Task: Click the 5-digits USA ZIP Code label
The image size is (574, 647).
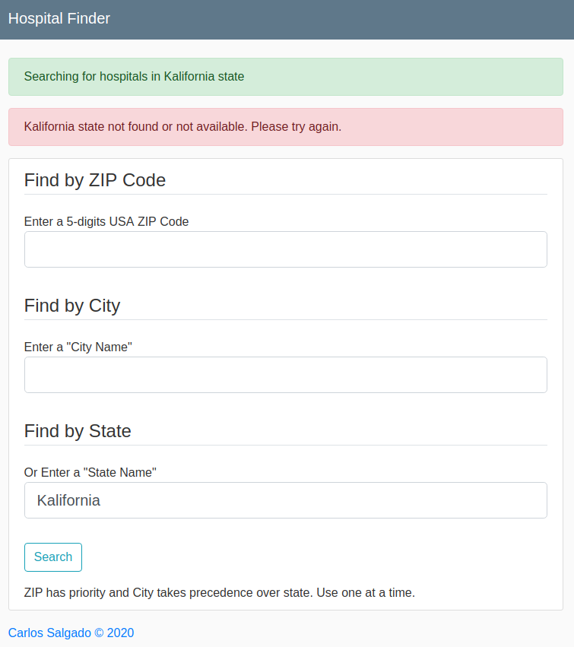Action: click(106, 221)
